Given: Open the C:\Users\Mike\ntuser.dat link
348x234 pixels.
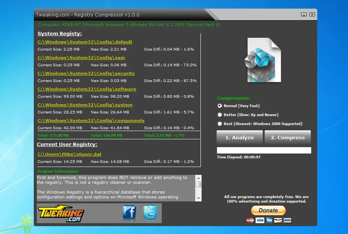Looking at the screenshot, I should point(69,154).
